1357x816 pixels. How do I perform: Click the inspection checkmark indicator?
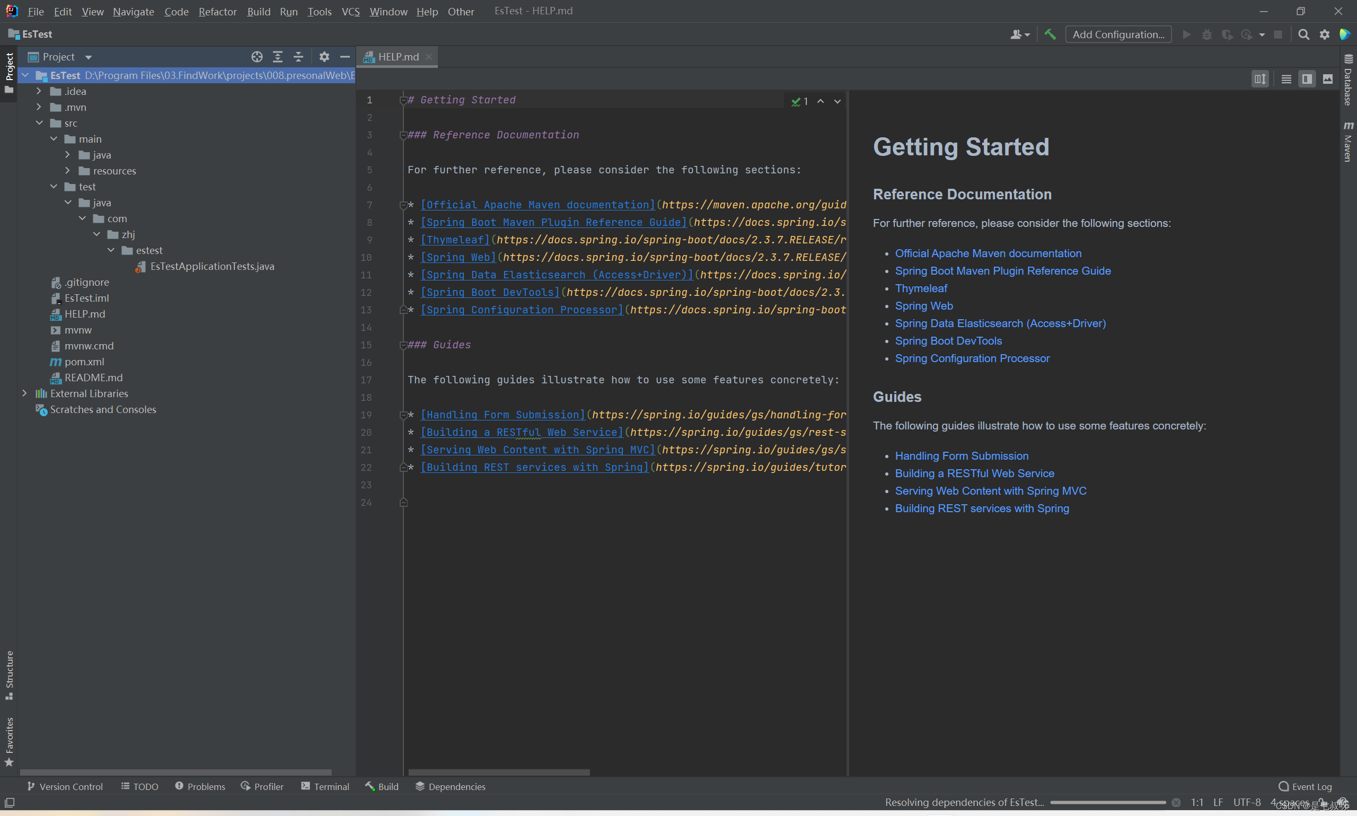click(x=799, y=101)
